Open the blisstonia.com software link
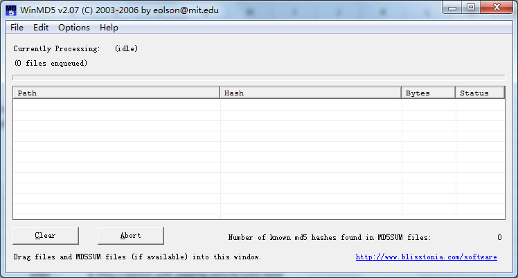 [426, 257]
